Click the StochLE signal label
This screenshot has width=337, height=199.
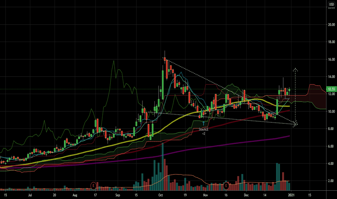click(x=204, y=129)
